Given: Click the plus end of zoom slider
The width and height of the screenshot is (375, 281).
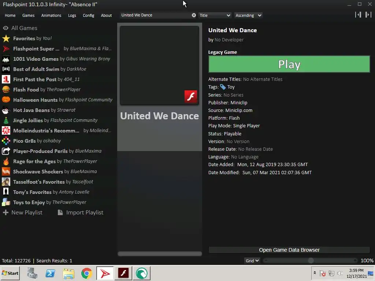Looking at the screenshot, I should (355, 261).
